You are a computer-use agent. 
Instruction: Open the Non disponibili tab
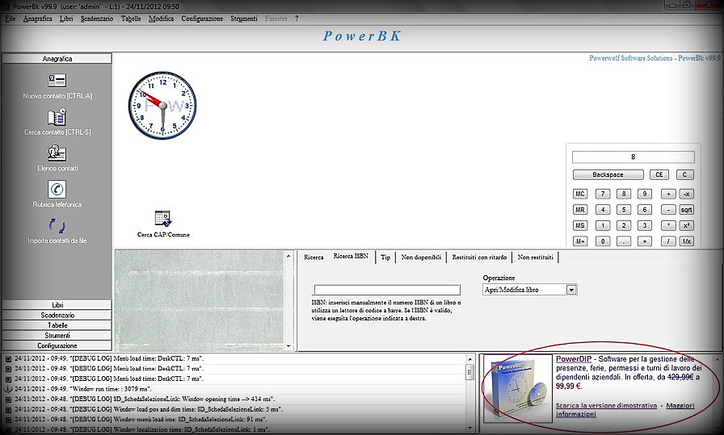click(x=421, y=257)
